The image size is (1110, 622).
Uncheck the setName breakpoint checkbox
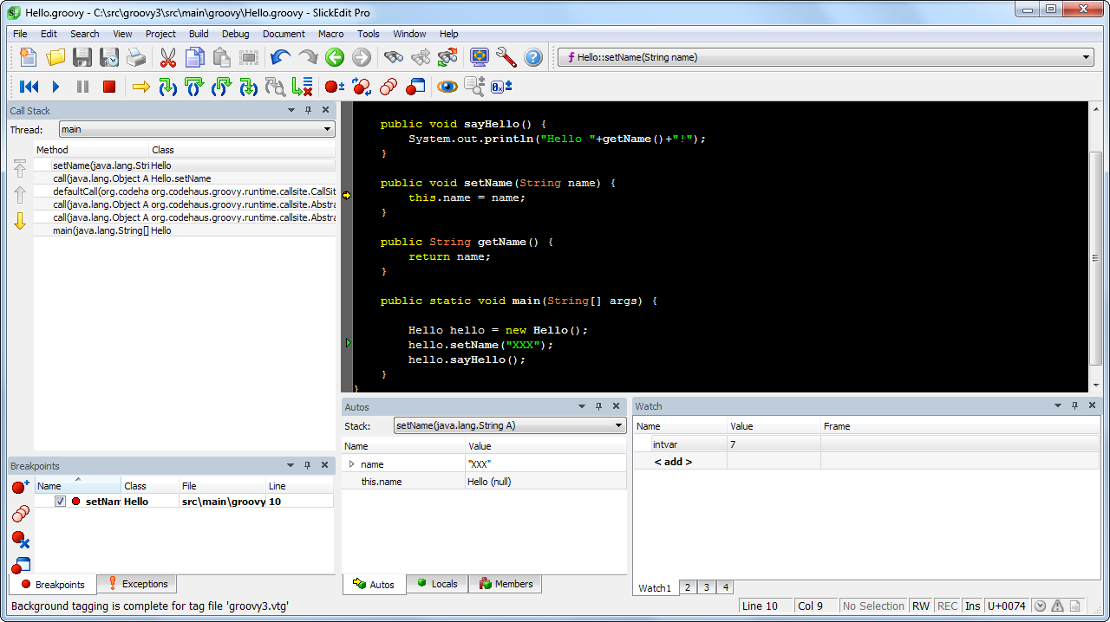[60, 502]
